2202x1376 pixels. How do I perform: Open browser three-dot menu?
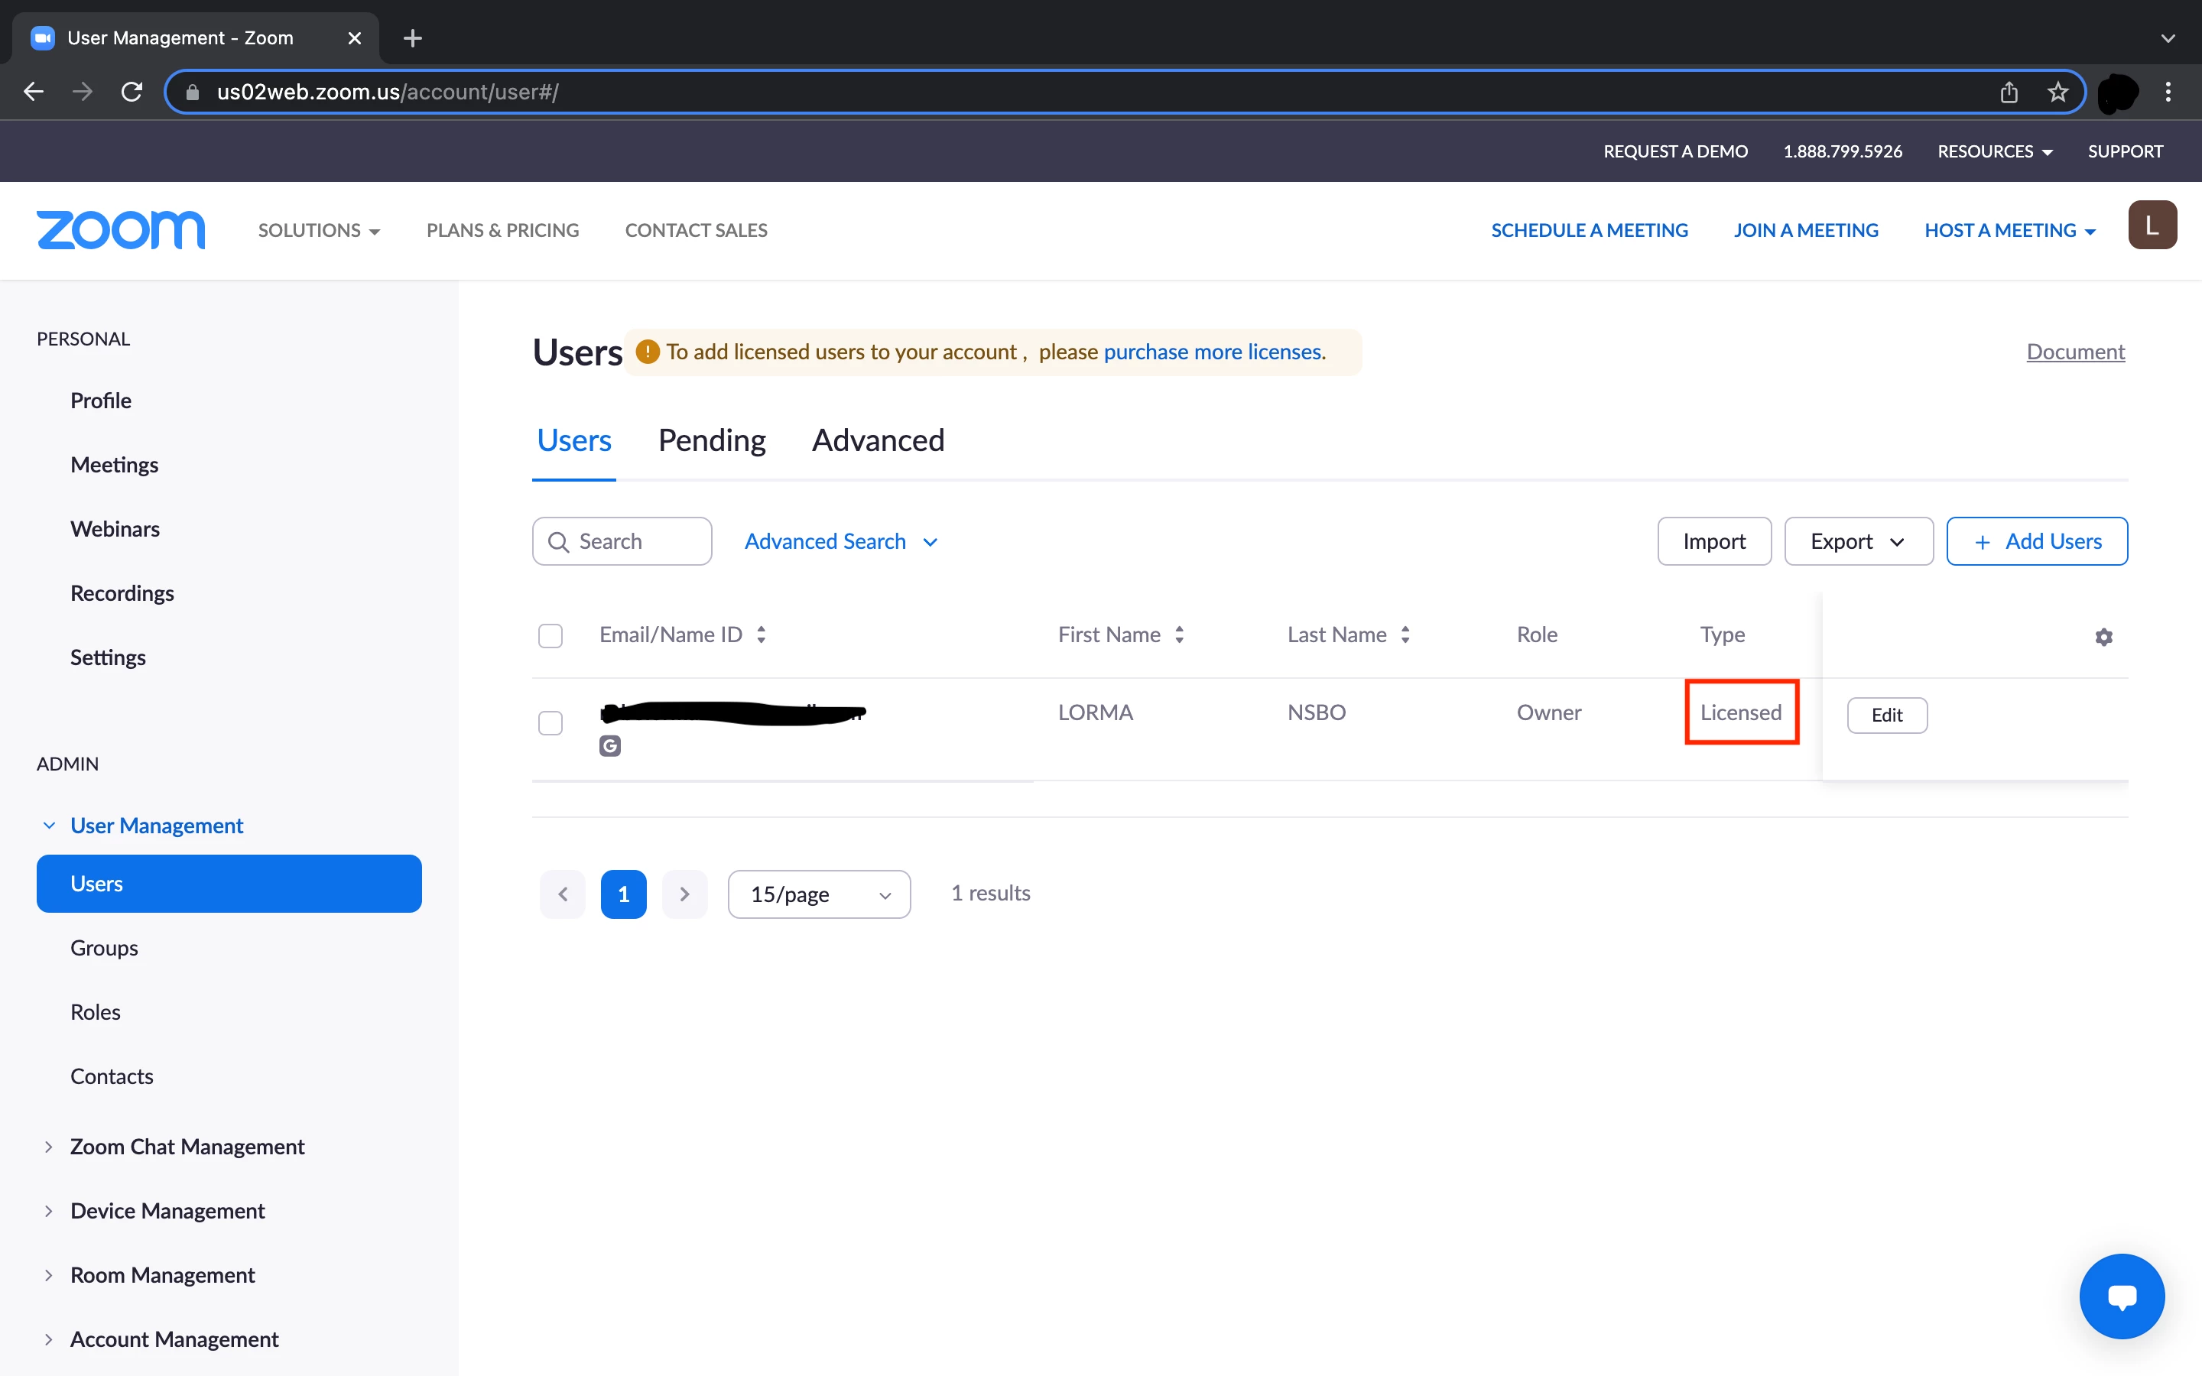tap(2168, 92)
